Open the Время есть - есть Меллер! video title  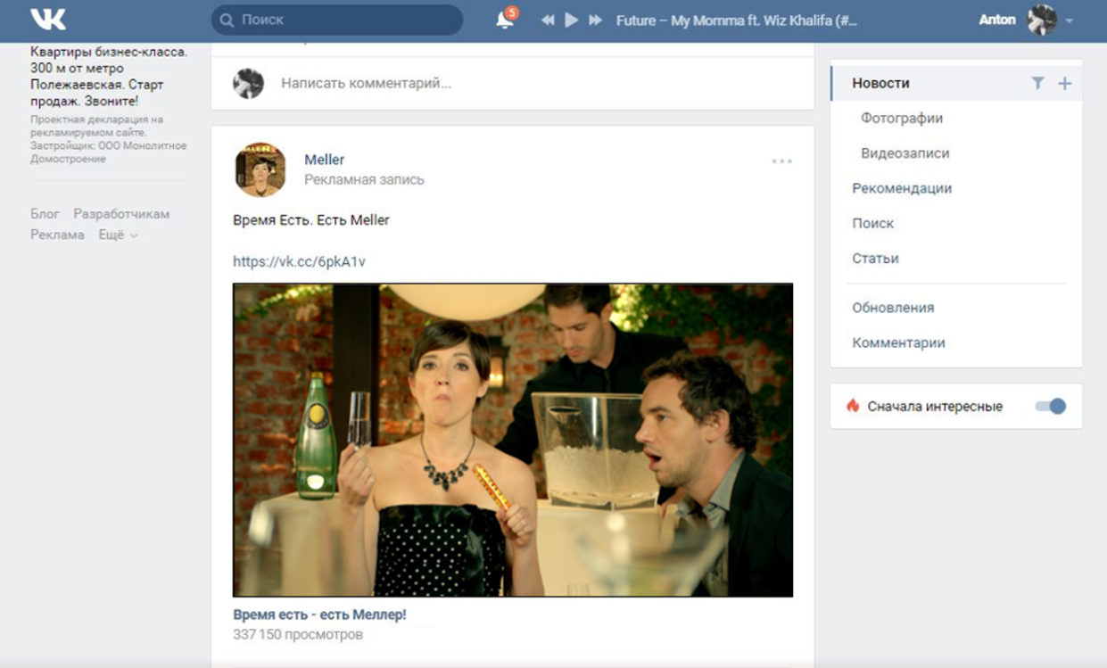tap(319, 614)
